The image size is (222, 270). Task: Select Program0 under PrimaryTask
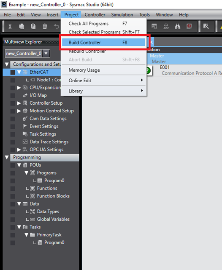(x=54, y=242)
